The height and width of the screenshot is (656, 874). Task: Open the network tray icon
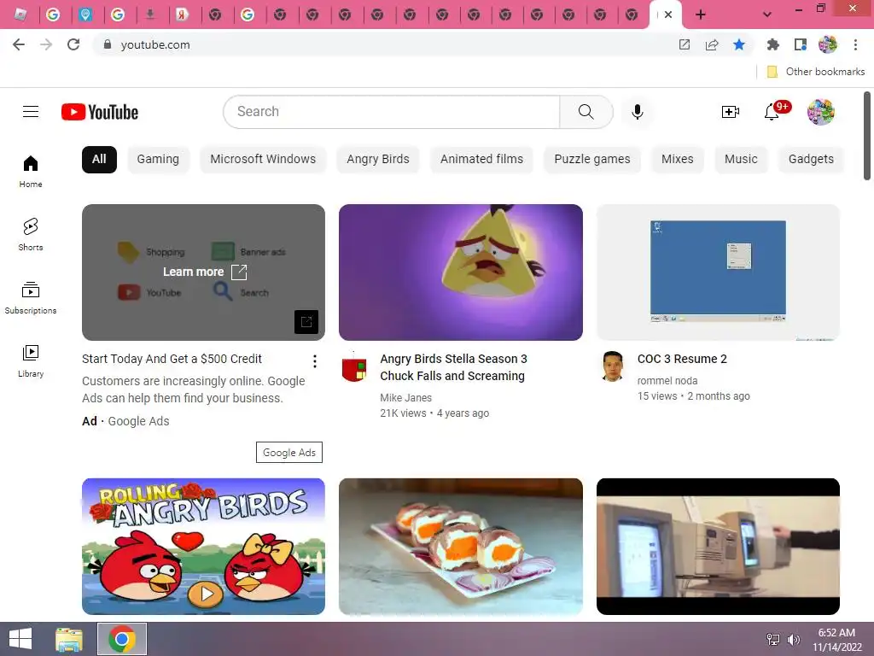(x=773, y=639)
